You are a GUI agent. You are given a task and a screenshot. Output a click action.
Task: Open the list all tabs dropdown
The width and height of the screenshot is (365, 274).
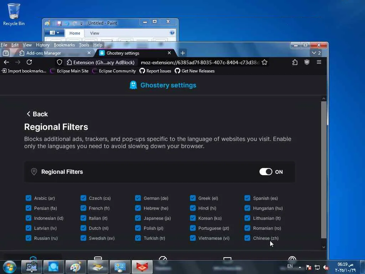pyautogui.click(x=317, y=53)
